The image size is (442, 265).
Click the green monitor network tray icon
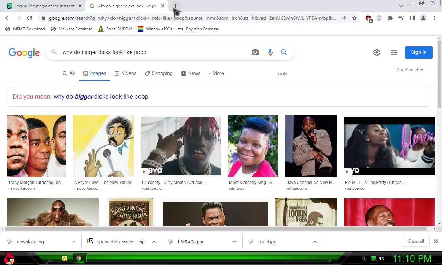coord(373,258)
